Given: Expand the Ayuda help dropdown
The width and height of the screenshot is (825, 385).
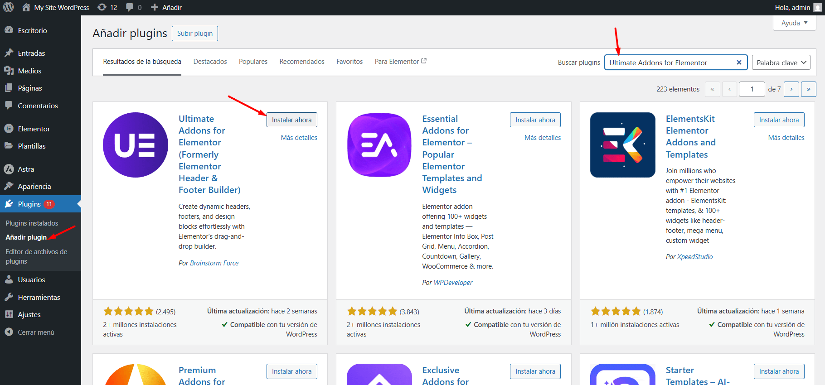Looking at the screenshot, I should [x=794, y=23].
